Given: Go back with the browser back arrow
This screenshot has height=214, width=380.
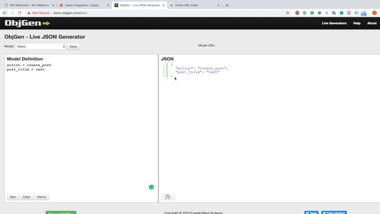Looking at the screenshot, I should click(5, 13).
